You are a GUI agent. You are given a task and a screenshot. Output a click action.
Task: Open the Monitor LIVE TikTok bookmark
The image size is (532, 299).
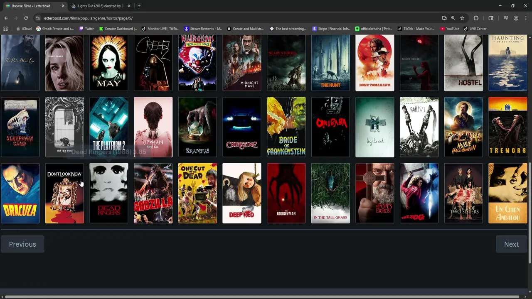160,29
